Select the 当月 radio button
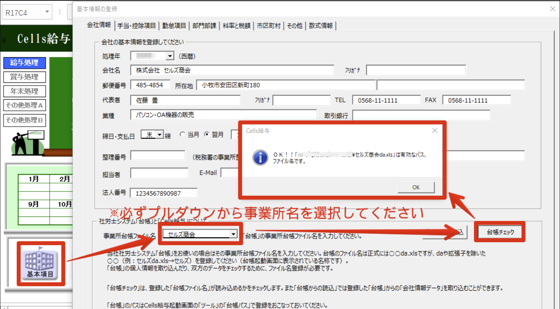 183,135
